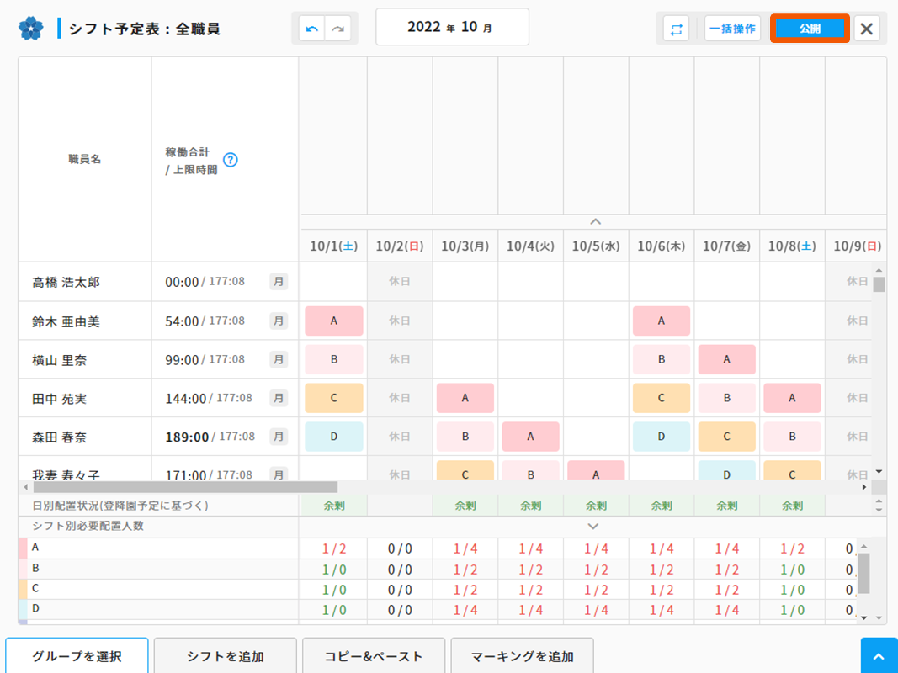Toggle 月 badge for 森田 春奈
The height and width of the screenshot is (673, 898).
[x=279, y=437]
